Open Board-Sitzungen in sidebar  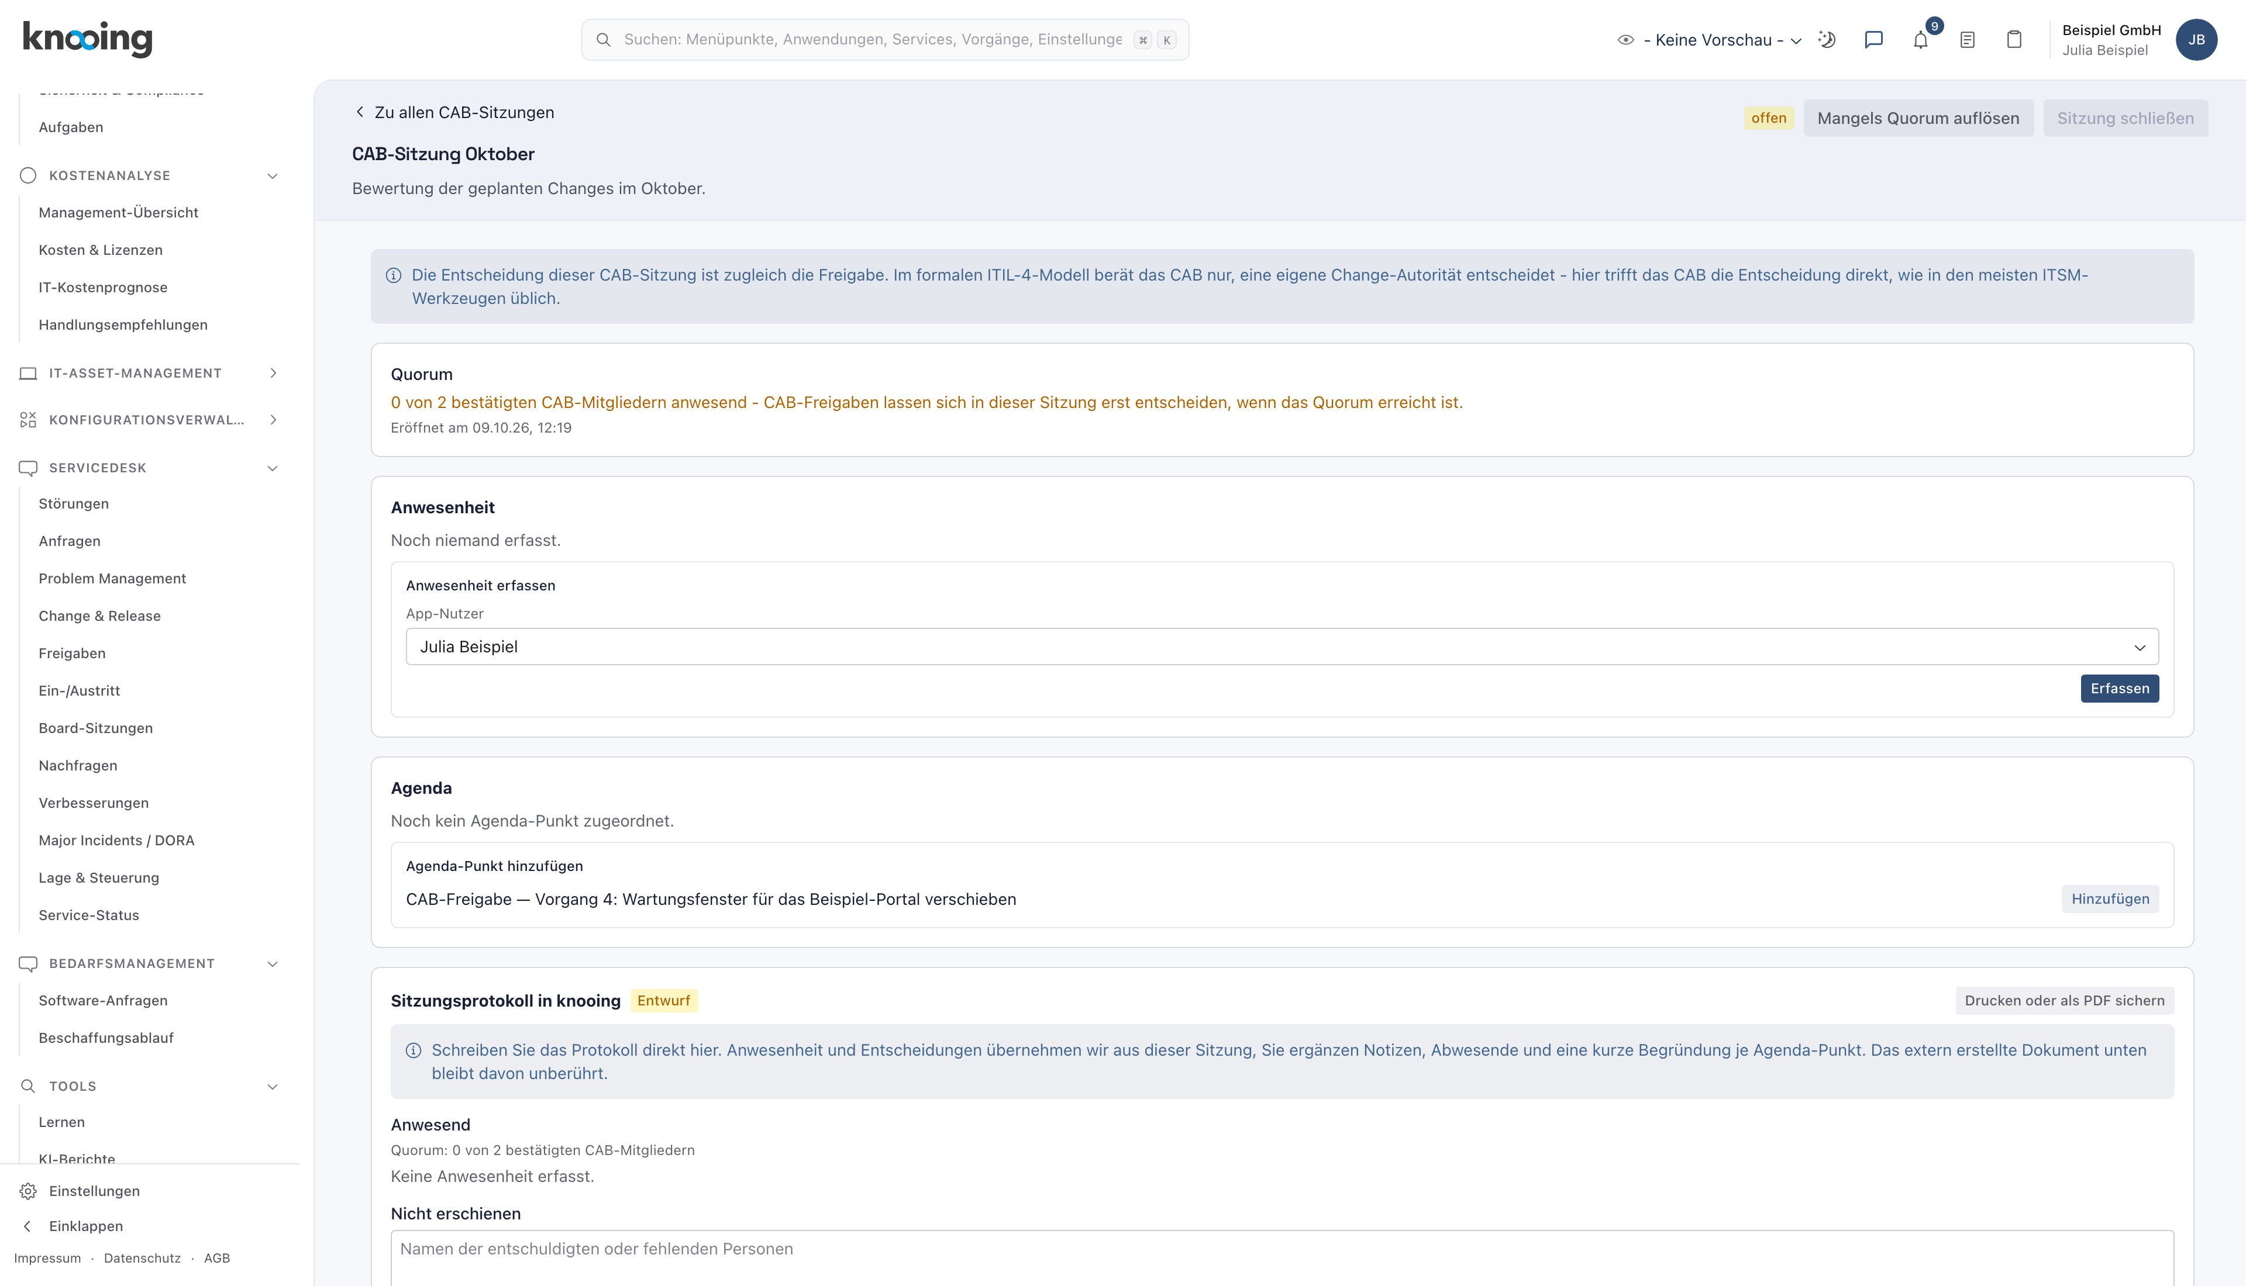tap(95, 728)
